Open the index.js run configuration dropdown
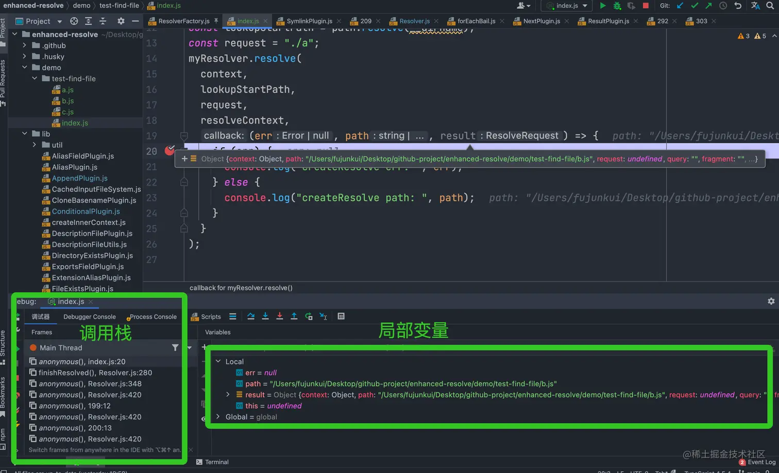The height and width of the screenshot is (473, 779). [567, 6]
